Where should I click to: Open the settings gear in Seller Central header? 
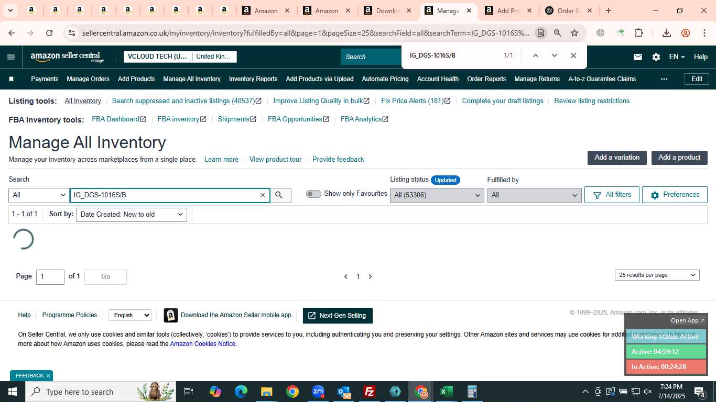tap(656, 57)
